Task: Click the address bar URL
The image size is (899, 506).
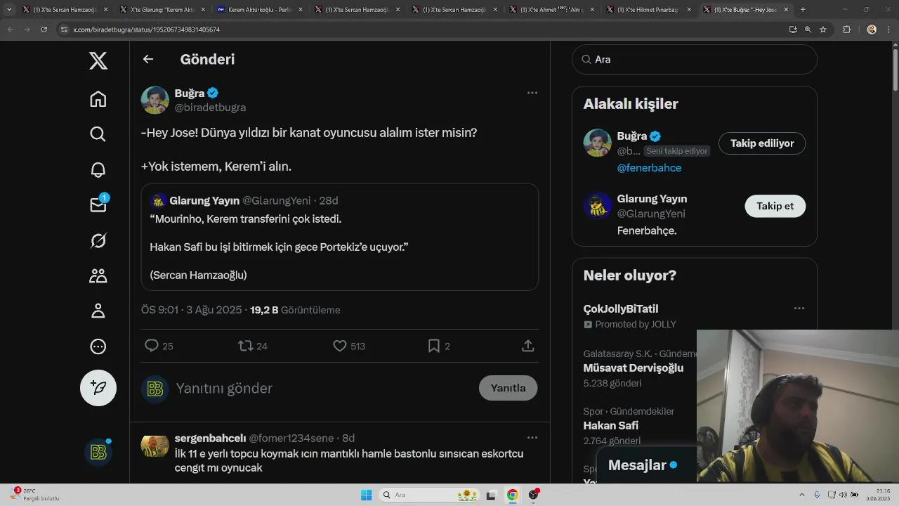Action: (x=146, y=30)
